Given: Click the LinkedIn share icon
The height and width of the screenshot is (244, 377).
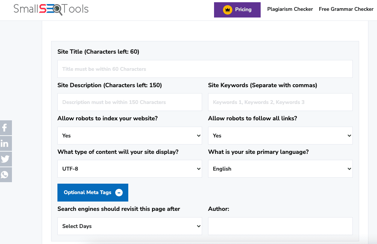Looking at the screenshot, I should point(5,143).
